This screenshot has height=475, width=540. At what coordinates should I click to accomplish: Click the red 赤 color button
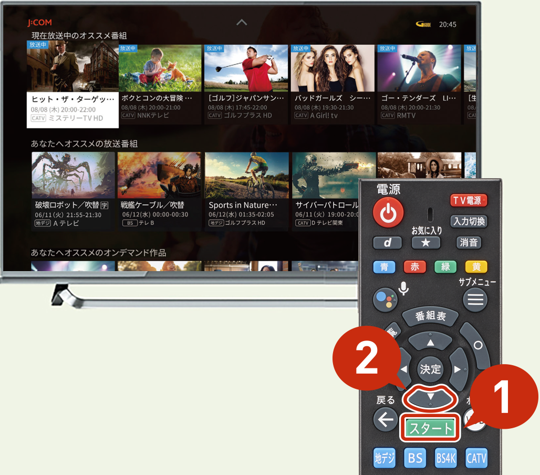coord(415,266)
